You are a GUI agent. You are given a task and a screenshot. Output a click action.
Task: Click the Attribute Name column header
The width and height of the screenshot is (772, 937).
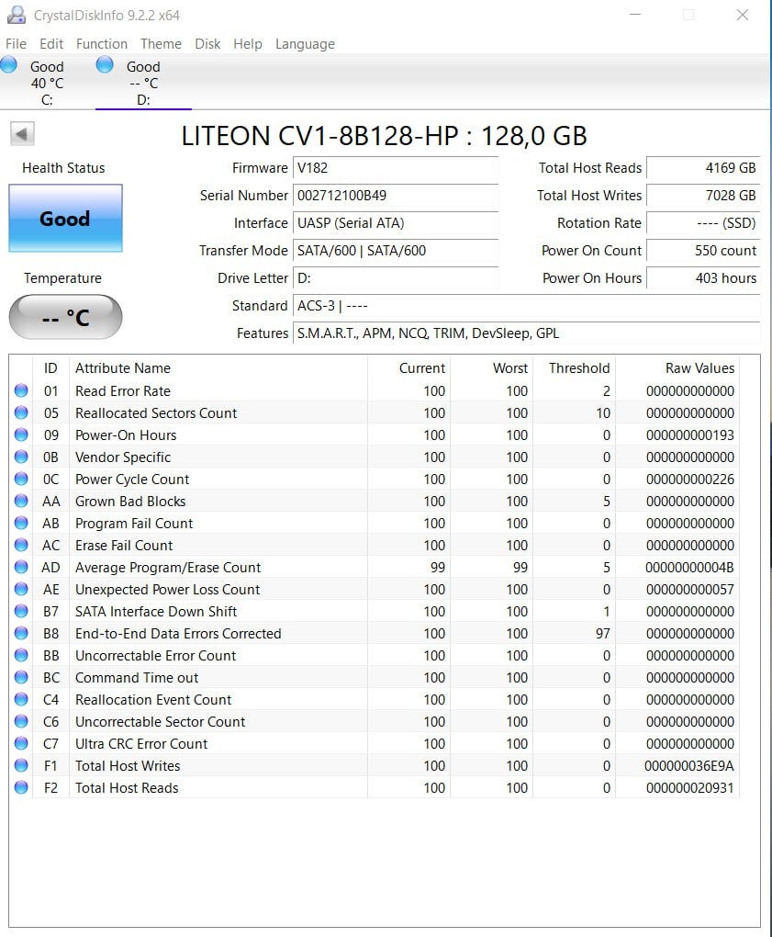click(x=218, y=368)
